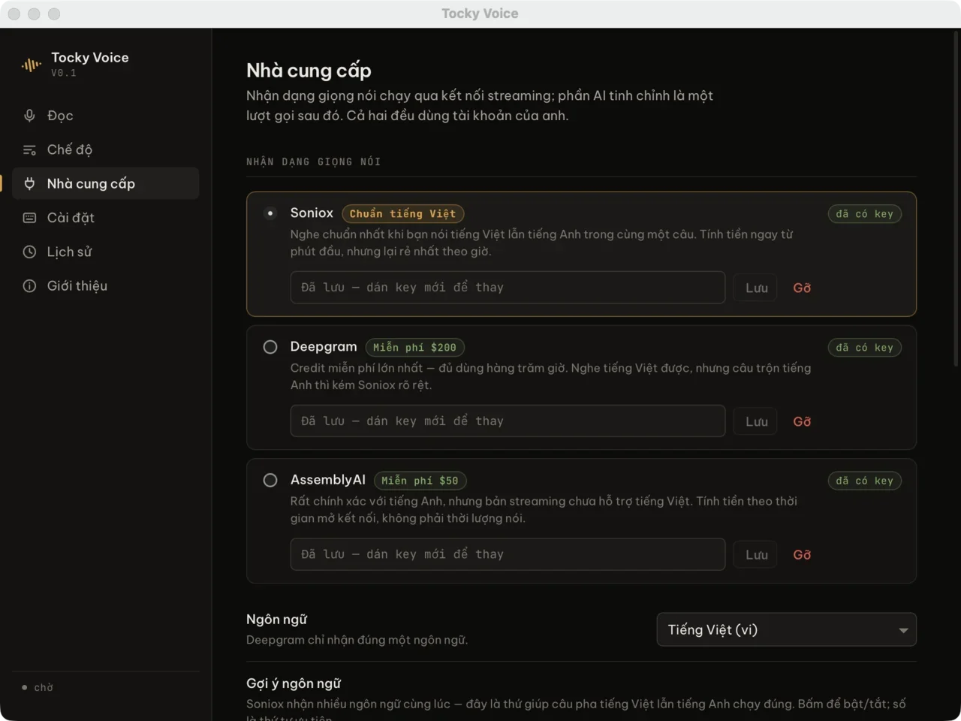Remove the Soniox key with Gỡ
The image size is (961, 721).
click(802, 288)
